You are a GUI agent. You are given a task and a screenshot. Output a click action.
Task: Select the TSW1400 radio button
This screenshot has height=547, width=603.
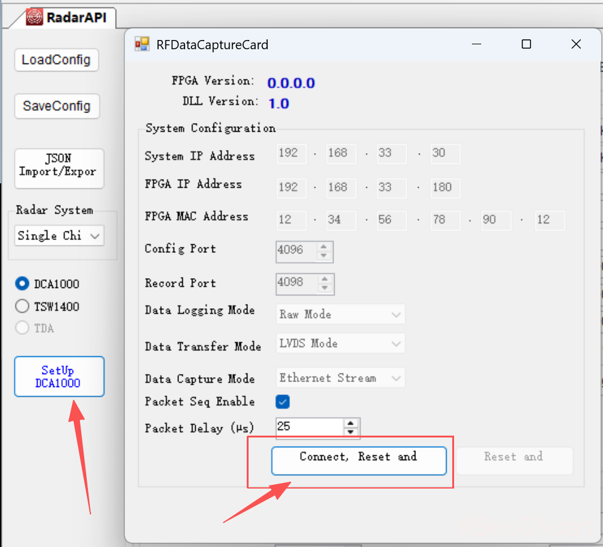click(23, 306)
